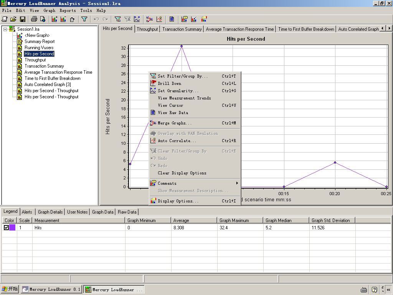This screenshot has height=295, width=393.
Task: Click the Set Granularity toolbar icon
Action: (x=137, y=19)
